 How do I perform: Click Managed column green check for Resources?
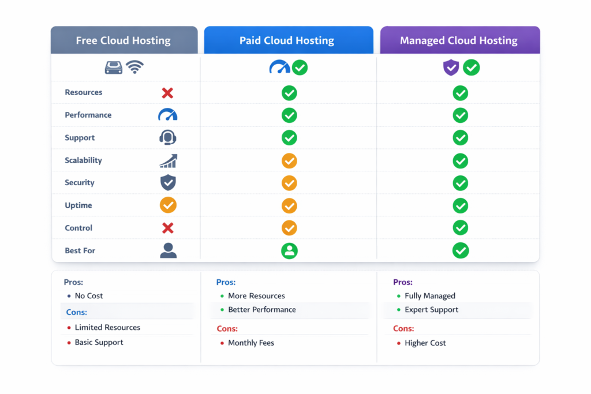[x=460, y=93]
